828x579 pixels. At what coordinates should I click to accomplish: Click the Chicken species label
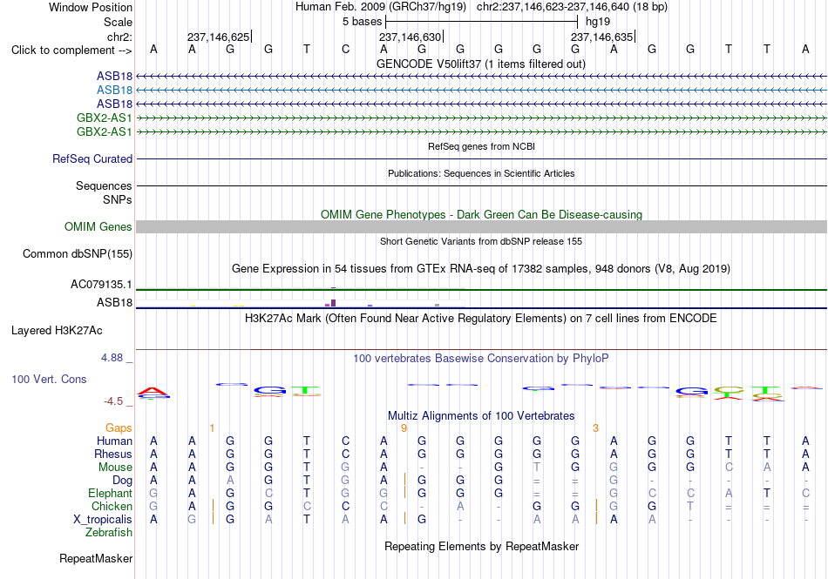pos(112,506)
